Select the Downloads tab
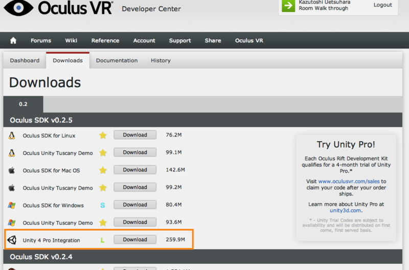This screenshot has width=409, height=270. pyautogui.click(x=68, y=60)
